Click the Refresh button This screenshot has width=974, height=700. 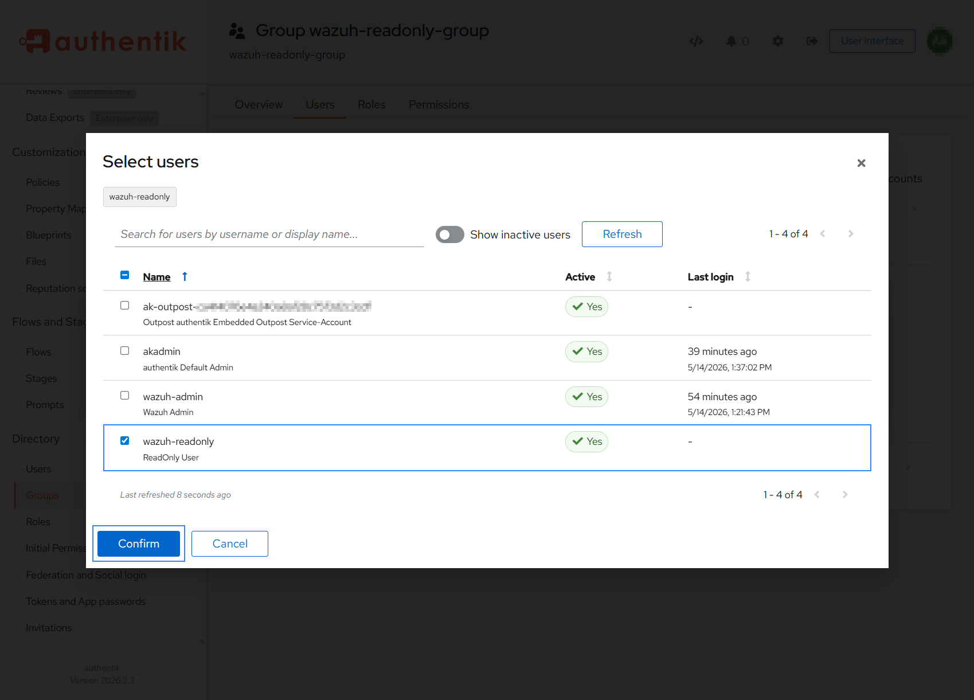tap(622, 234)
